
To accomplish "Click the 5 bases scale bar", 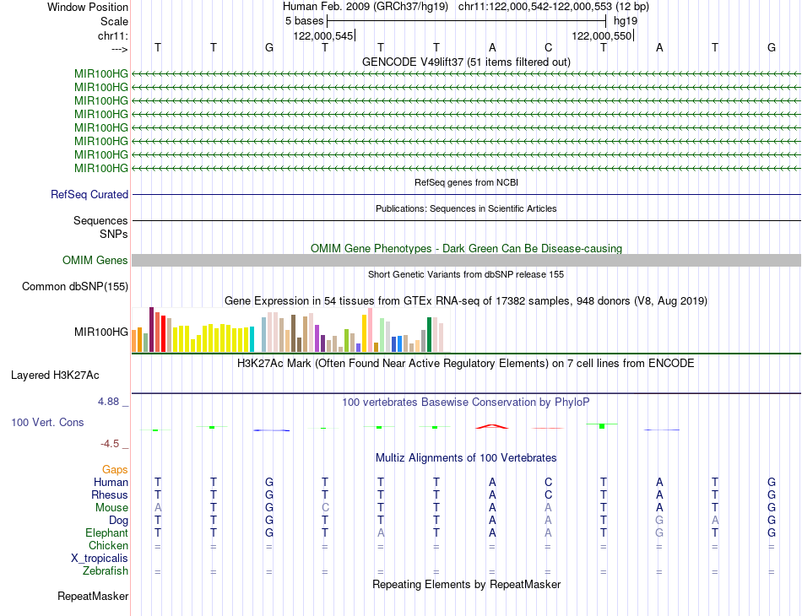I will click(x=467, y=21).
